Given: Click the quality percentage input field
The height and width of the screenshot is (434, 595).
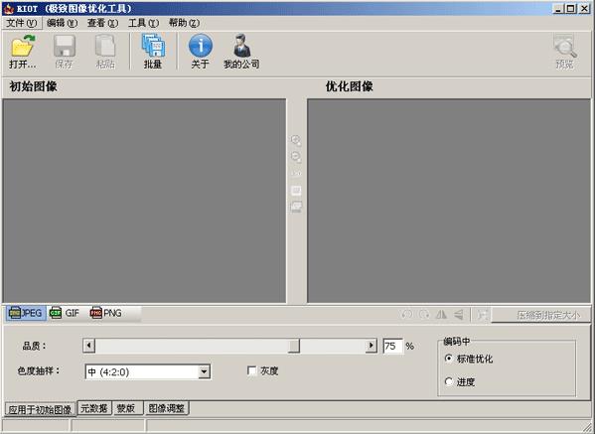Looking at the screenshot, I should pyautogui.click(x=392, y=346).
